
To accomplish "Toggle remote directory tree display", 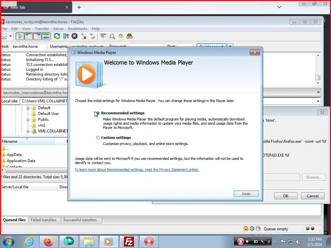I will [x=37, y=36].
